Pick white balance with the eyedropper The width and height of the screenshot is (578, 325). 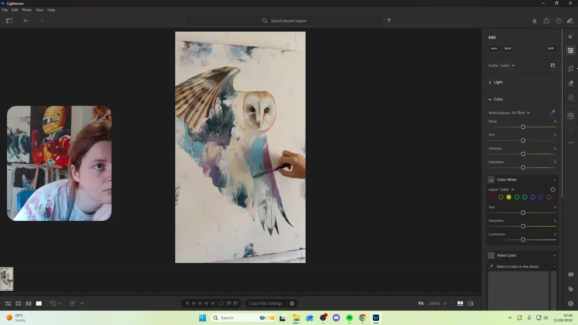[x=553, y=112]
